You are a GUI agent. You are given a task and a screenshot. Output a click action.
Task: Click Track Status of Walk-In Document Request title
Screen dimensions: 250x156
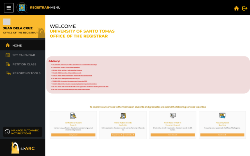(x=173, y=124)
